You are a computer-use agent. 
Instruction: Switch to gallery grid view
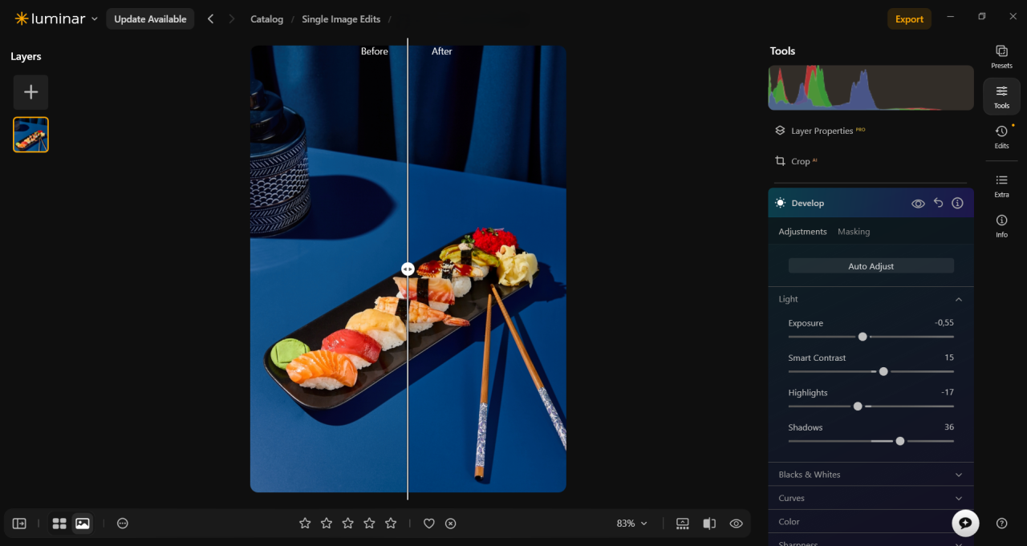point(59,524)
